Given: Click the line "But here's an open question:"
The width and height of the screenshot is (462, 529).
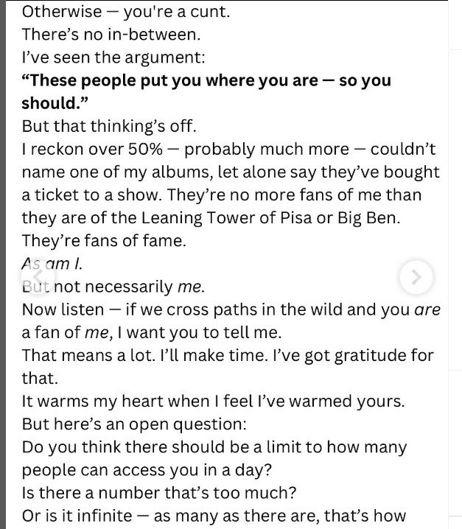Looking at the screenshot, I should tap(134, 424).
